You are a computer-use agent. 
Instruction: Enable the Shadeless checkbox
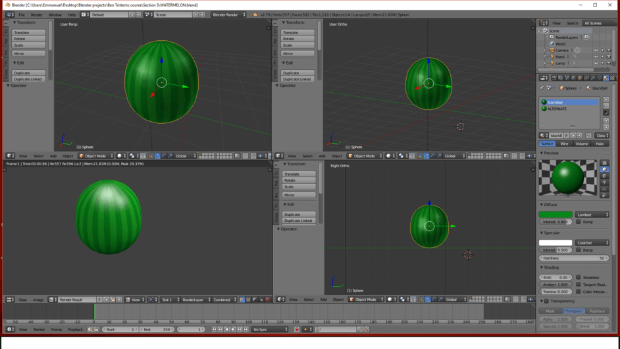click(579, 277)
